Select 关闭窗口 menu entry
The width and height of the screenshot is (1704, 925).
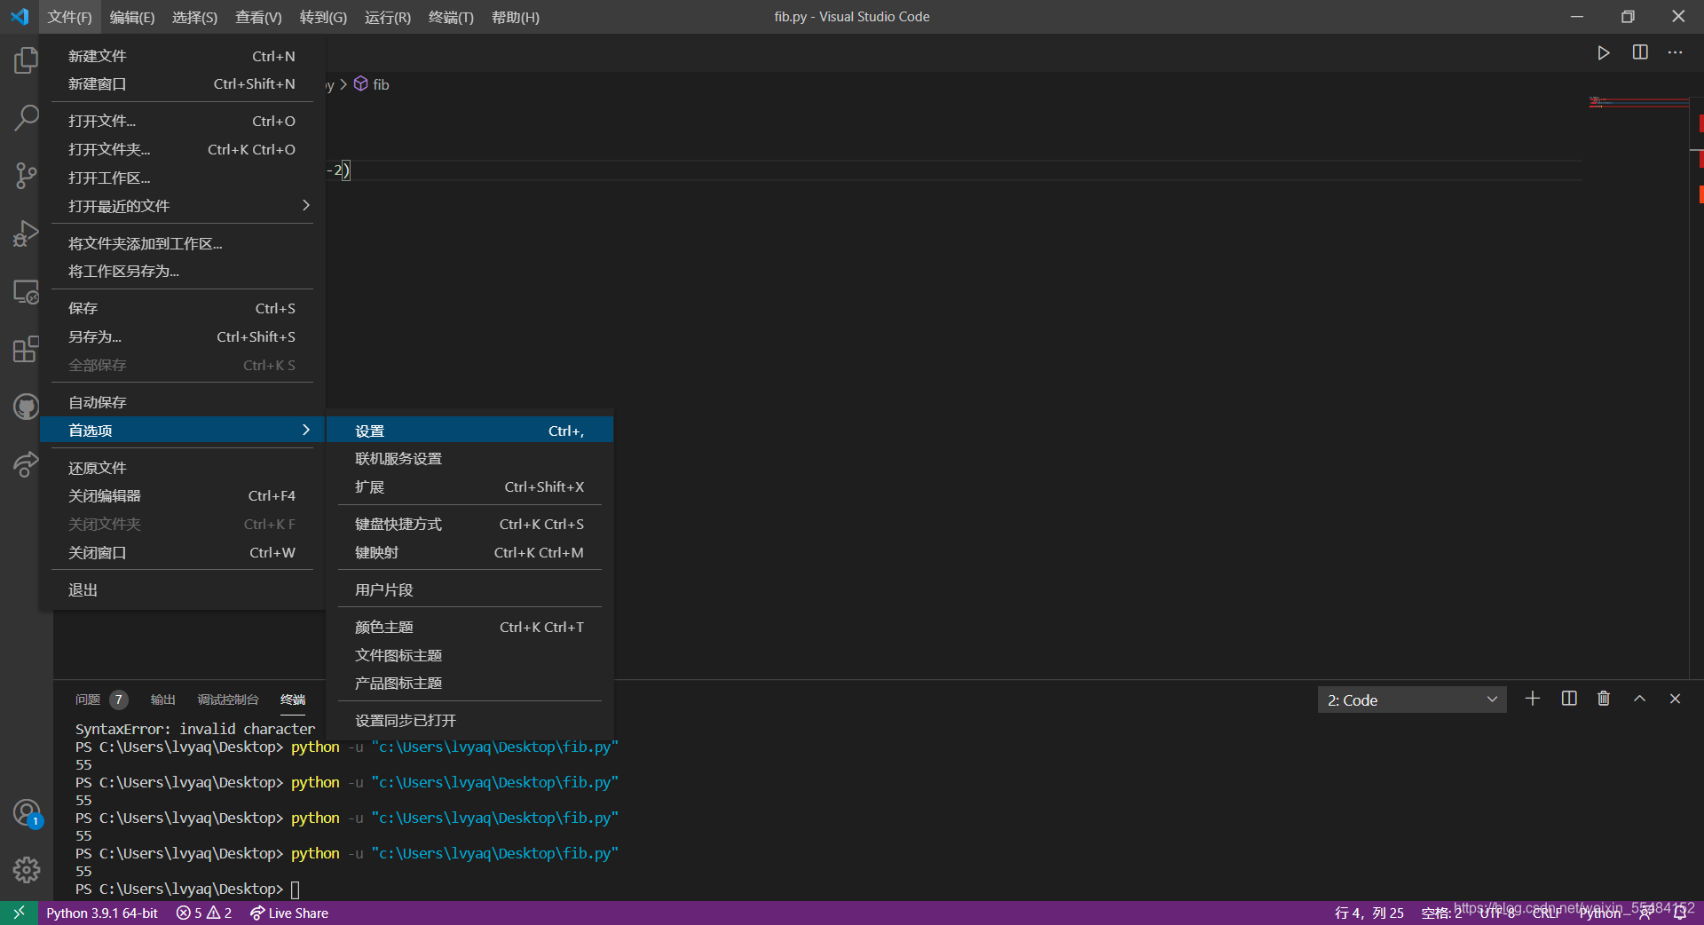tap(182, 552)
